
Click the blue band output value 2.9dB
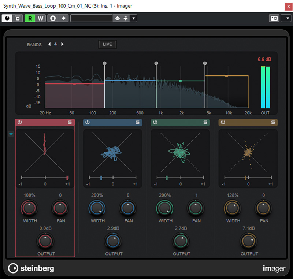(x=113, y=228)
